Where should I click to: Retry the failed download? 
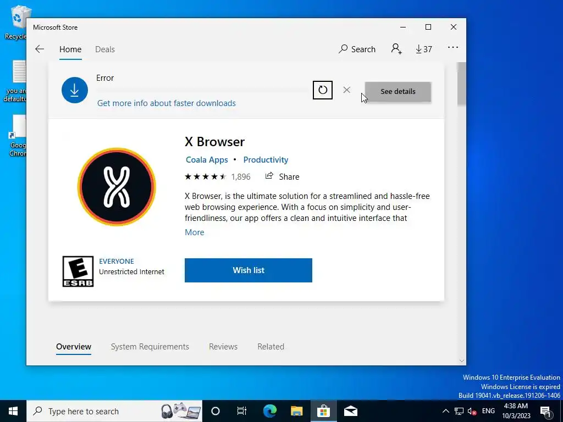[322, 90]
